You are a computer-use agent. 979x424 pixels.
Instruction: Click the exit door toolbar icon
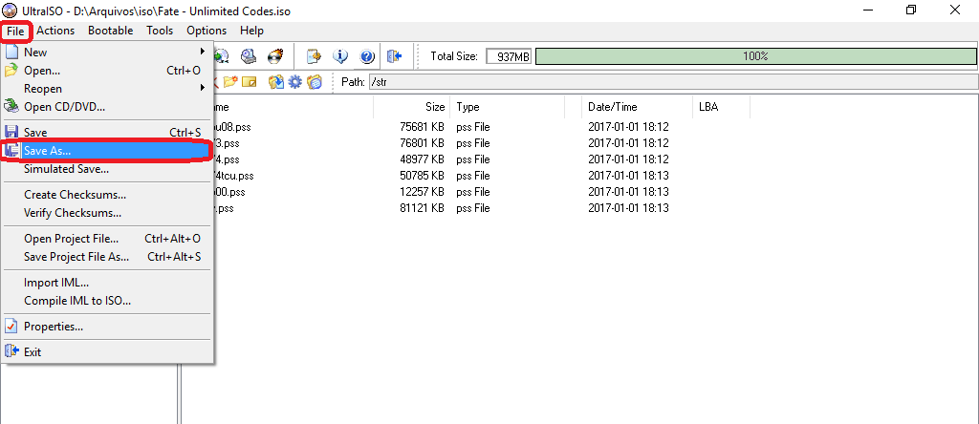point(394,56)
